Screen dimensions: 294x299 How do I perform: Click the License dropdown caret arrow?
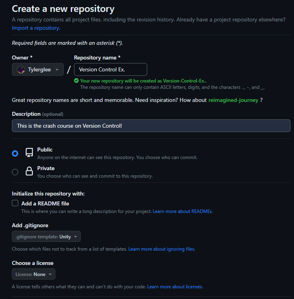(x=50, y=274)
